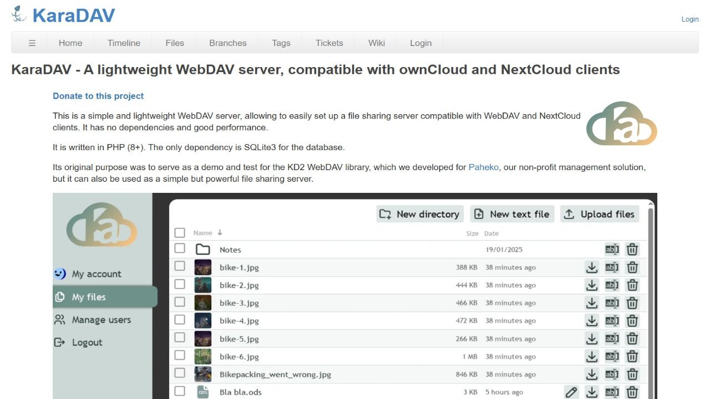Tick the checkbox for bike-2.jpg
This screenshot has height=399, width=710.
180,284
